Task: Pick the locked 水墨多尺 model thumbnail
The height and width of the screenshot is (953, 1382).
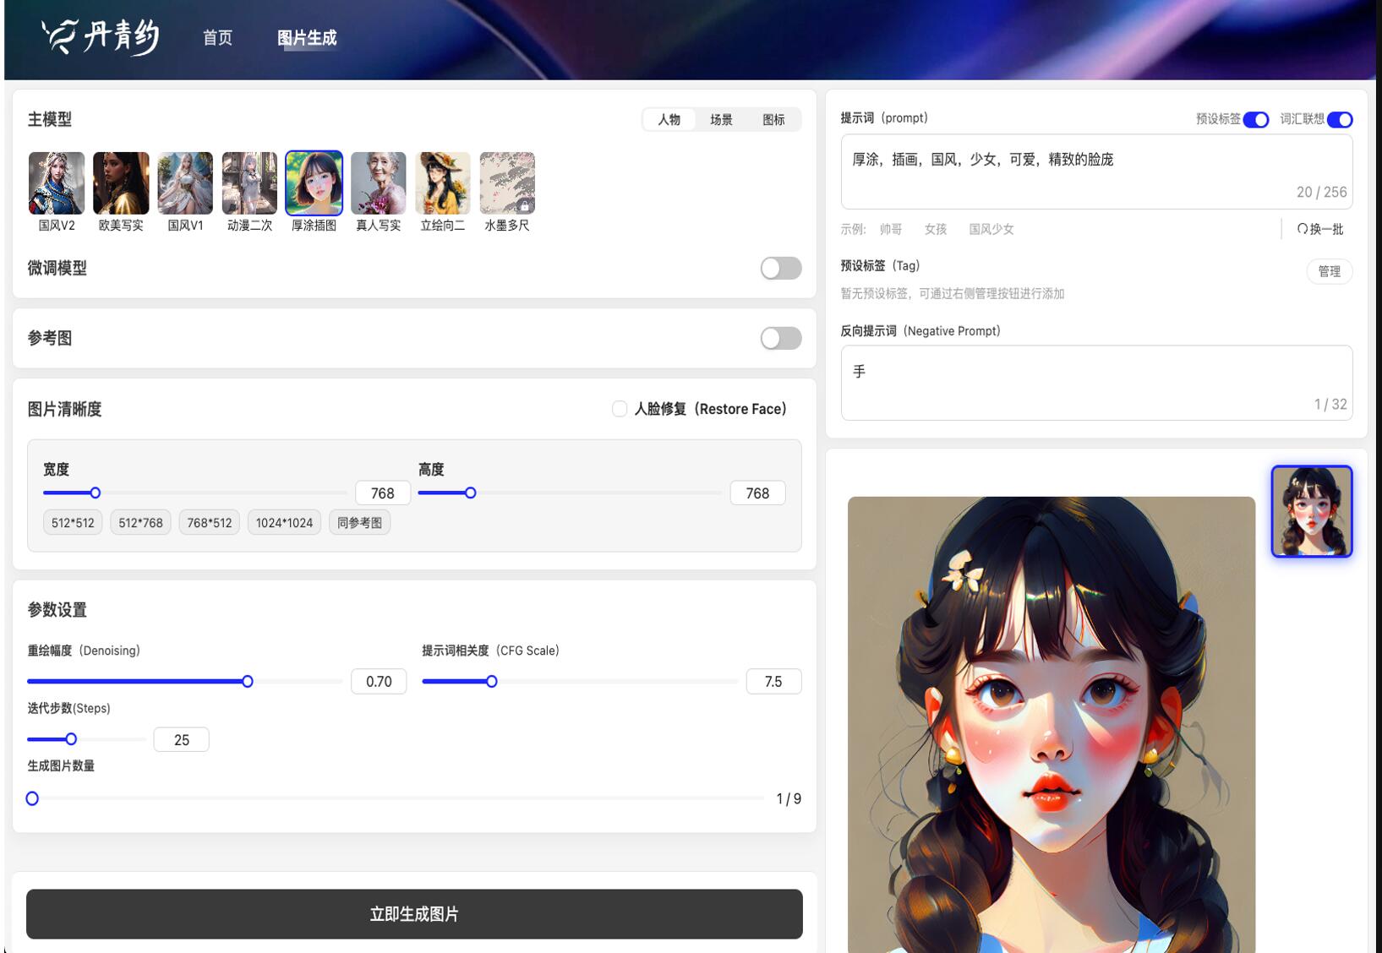Action: (507, 183)
